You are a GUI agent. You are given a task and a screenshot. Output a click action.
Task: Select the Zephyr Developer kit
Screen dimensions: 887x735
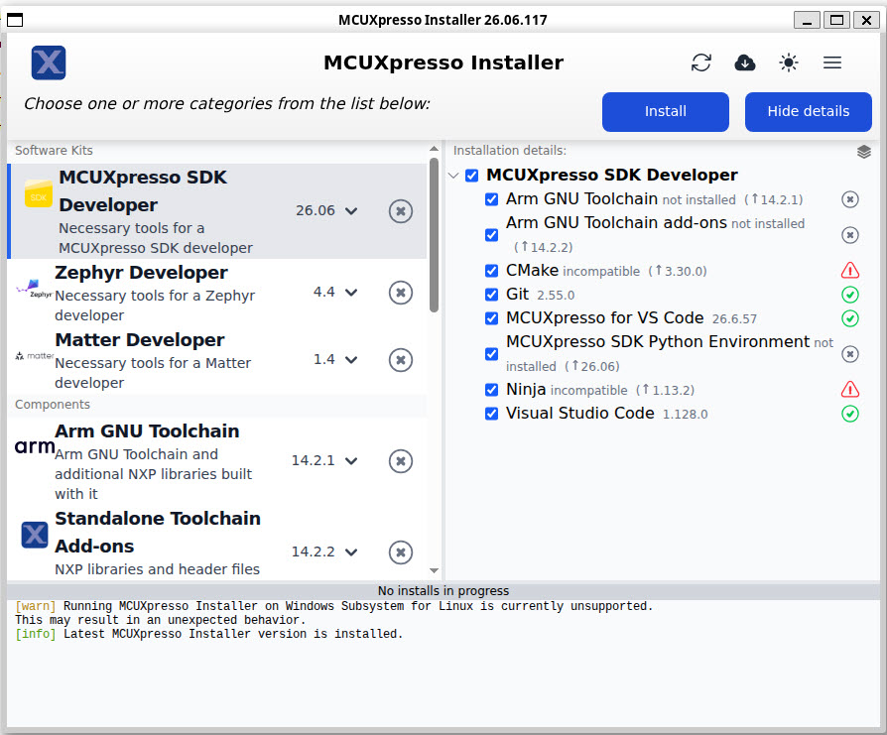[x=217, y=293]
